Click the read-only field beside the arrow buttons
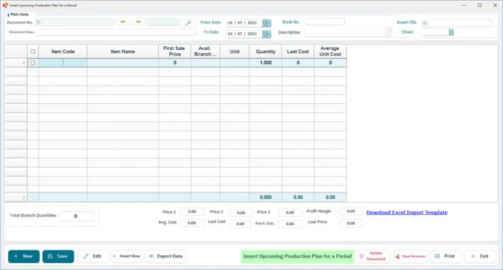503x270 pixels. point(163,22)
